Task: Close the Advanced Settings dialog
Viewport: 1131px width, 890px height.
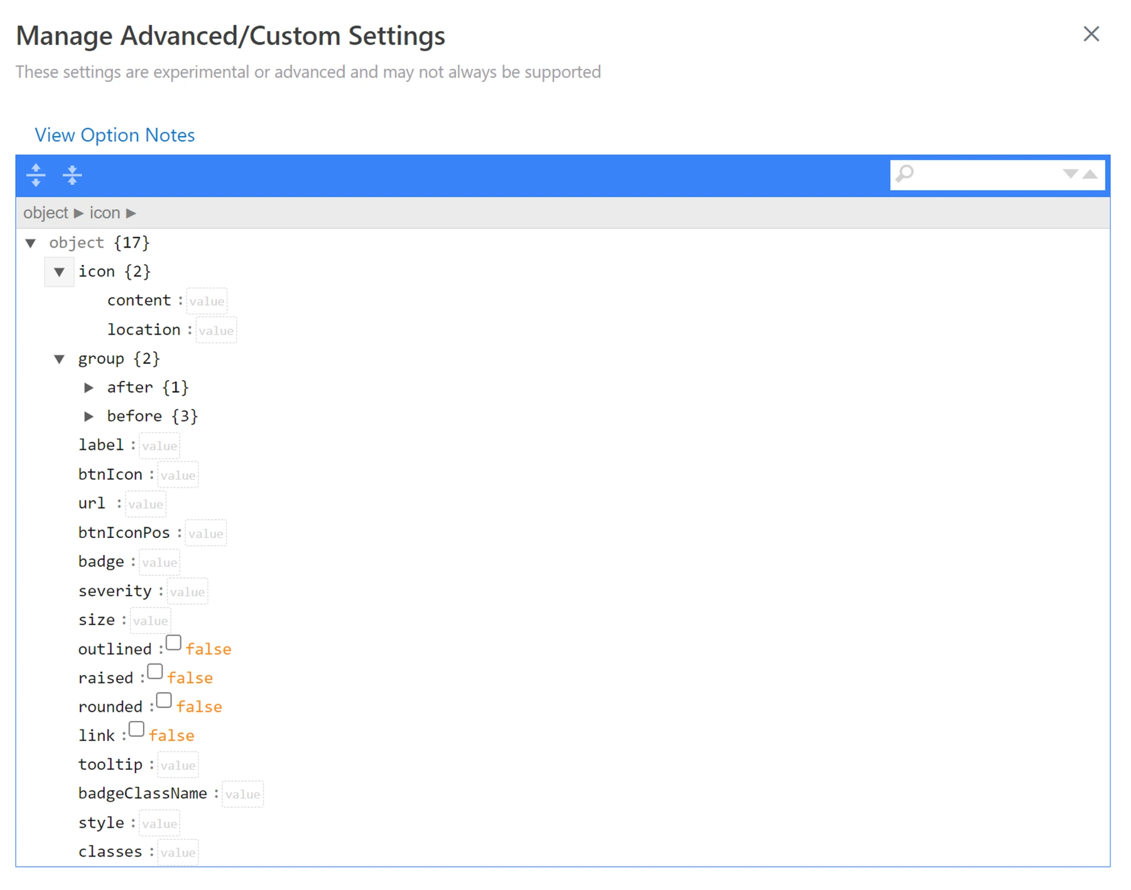Action: [1091, 34]
